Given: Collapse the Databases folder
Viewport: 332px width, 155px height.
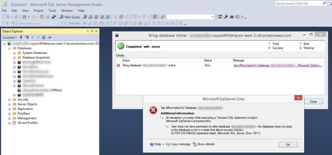Looking at the screenshot, I should click(9, 48).
